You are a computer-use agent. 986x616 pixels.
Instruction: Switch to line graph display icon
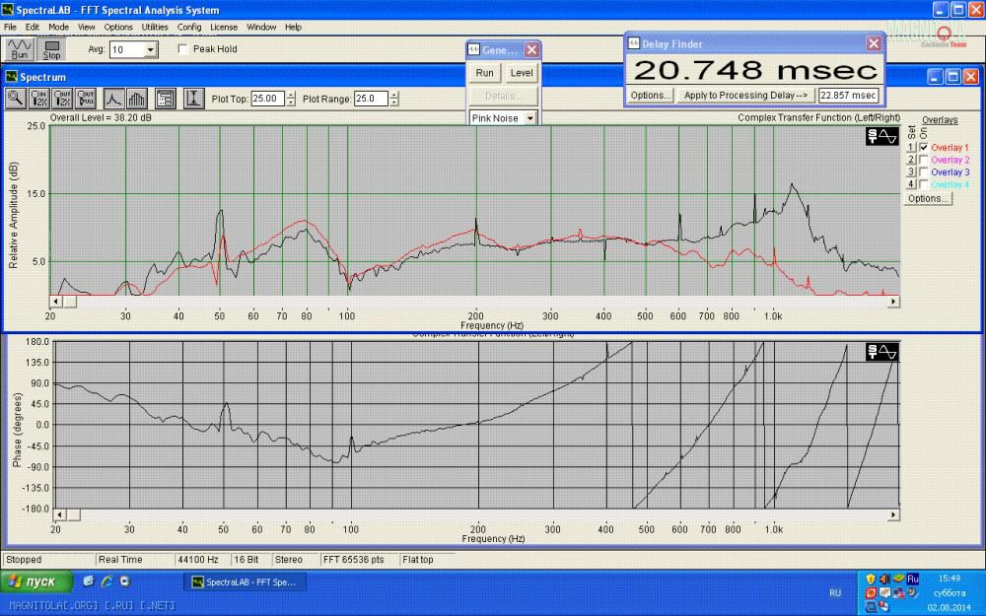pyautogui.click(x=113, y=99)
